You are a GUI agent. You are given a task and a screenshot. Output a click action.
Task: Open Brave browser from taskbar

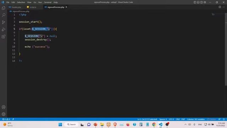coord(115,124)
